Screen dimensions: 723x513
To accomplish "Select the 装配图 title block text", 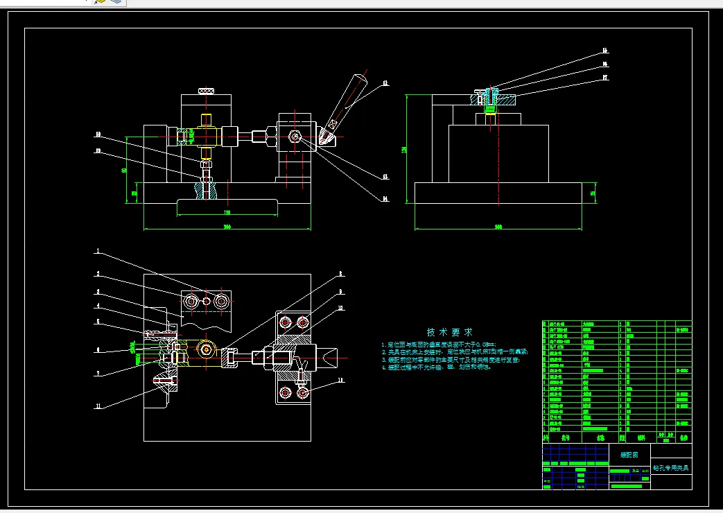I will point(629,455).
